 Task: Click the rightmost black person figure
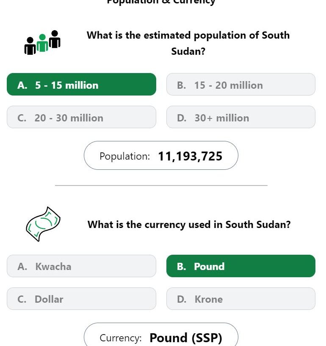pos(55,39)
